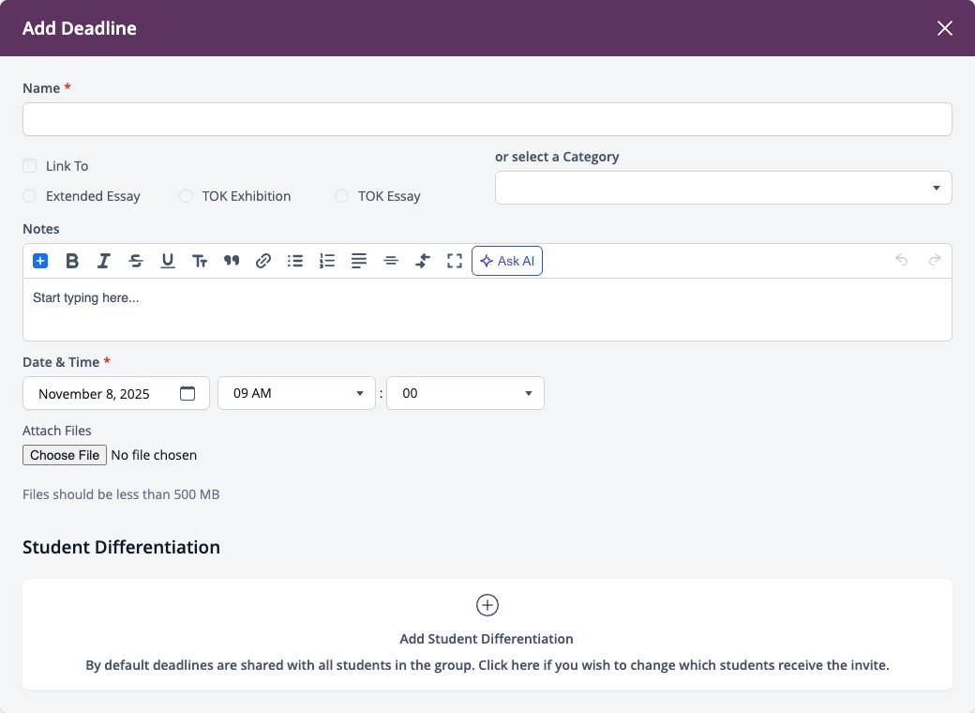Apply italic formatting in Notes editor
975x713 pixels.
[104, 261]
